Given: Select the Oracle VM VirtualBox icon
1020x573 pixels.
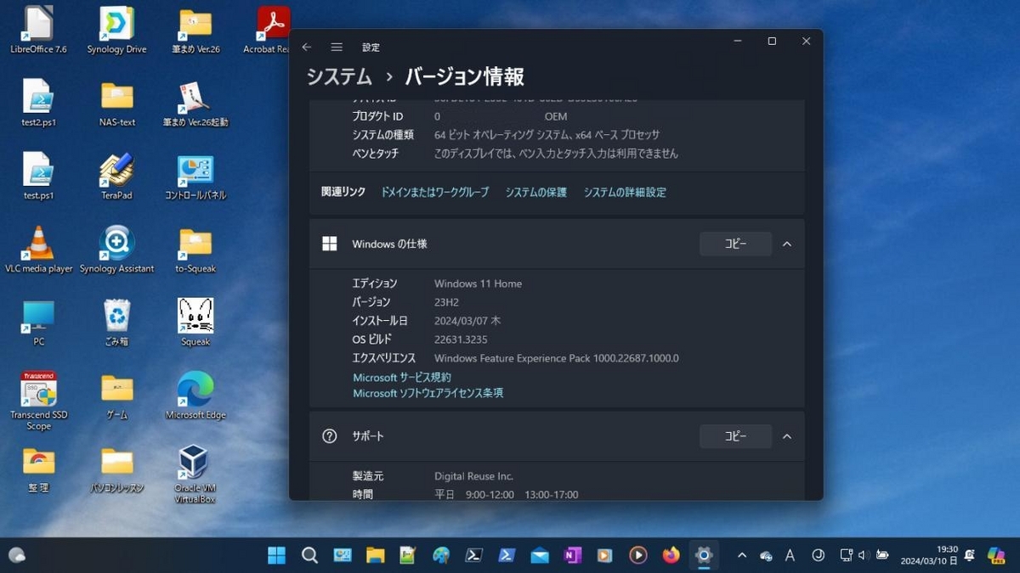Looking at the screenshot, I should [195, 474].
